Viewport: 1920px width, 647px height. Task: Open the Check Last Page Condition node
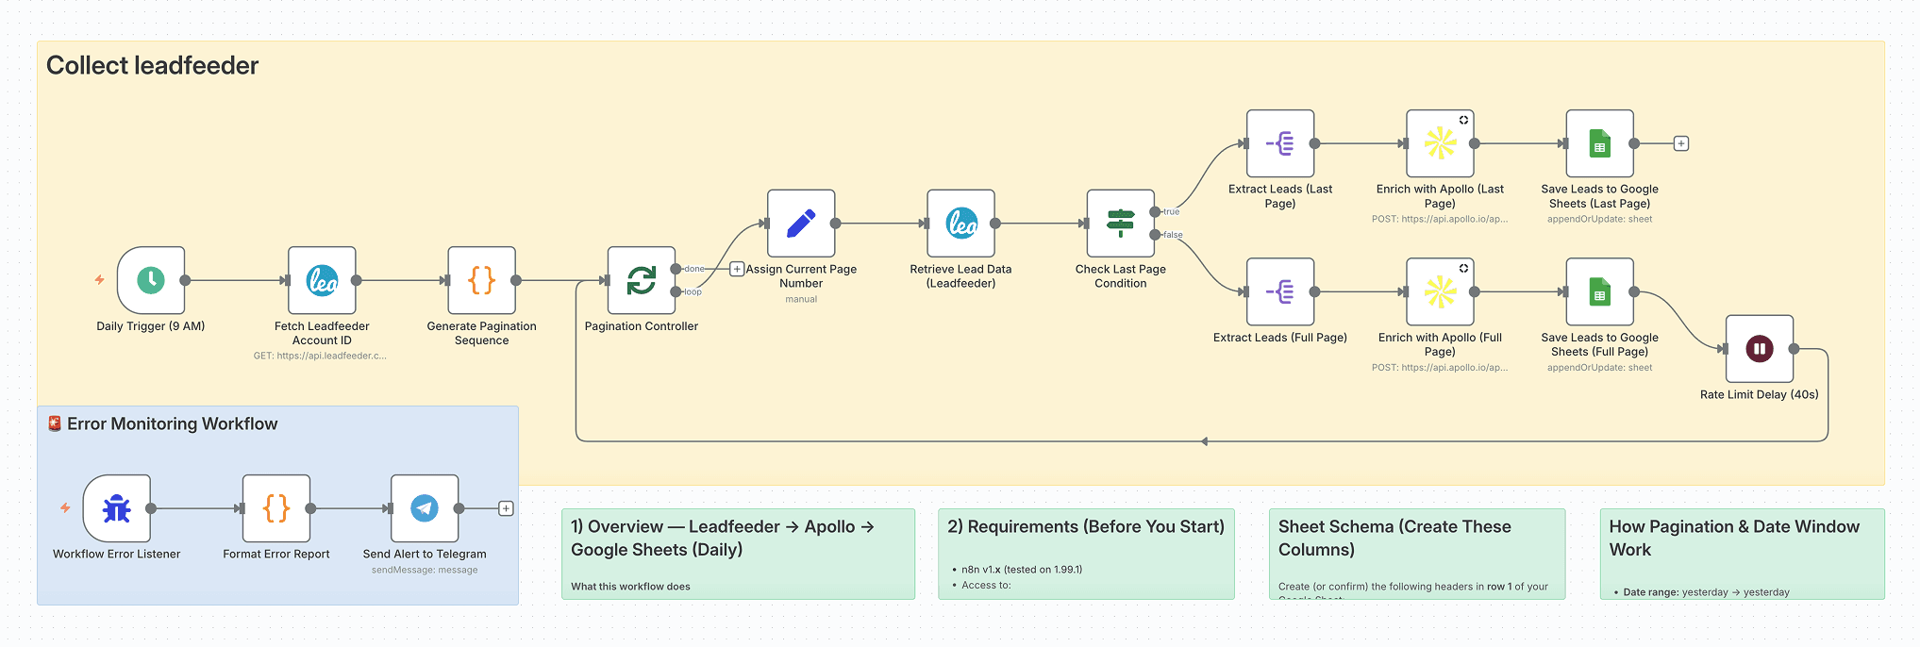(x=1121, y=224)
